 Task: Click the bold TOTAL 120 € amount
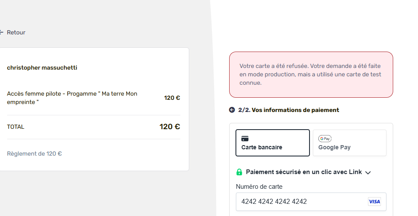coord(170,127)
